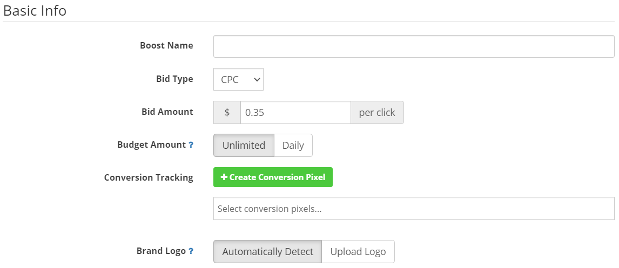Open the Budget Amount help question mark
Screen dimensions: 619x268
191,145
